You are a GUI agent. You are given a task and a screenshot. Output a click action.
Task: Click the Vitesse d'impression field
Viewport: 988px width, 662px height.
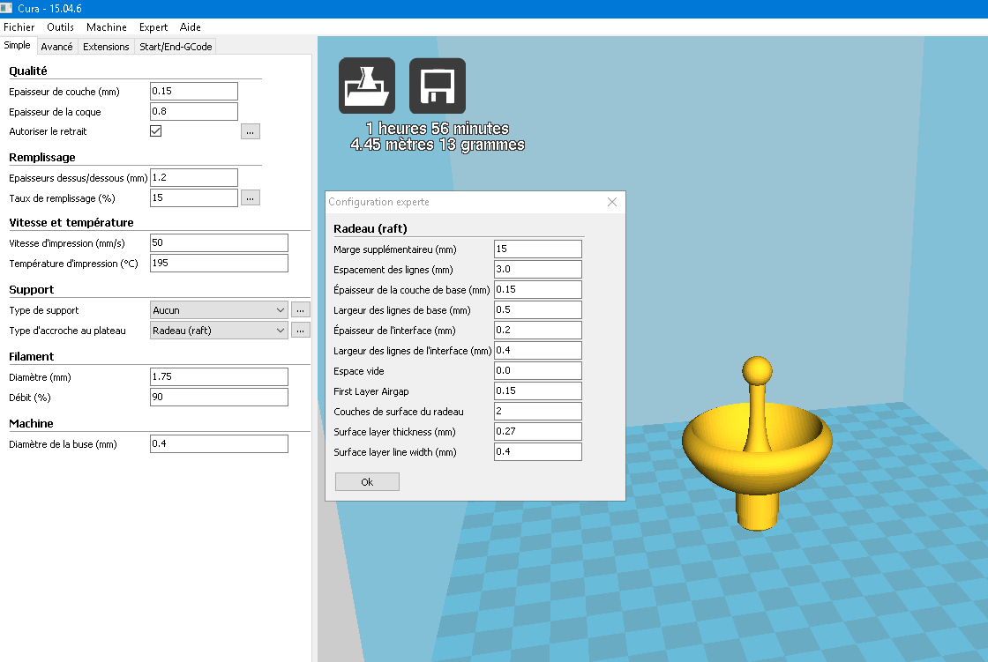219,243
